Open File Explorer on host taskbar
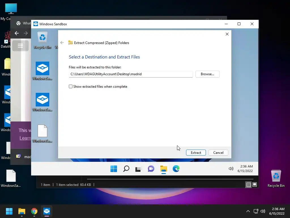Viewport: 290px width, 218px height. [x=22, y=211]
